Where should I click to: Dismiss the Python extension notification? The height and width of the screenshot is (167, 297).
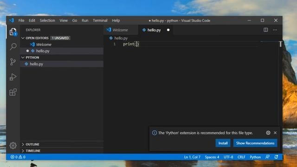(275, 133)
